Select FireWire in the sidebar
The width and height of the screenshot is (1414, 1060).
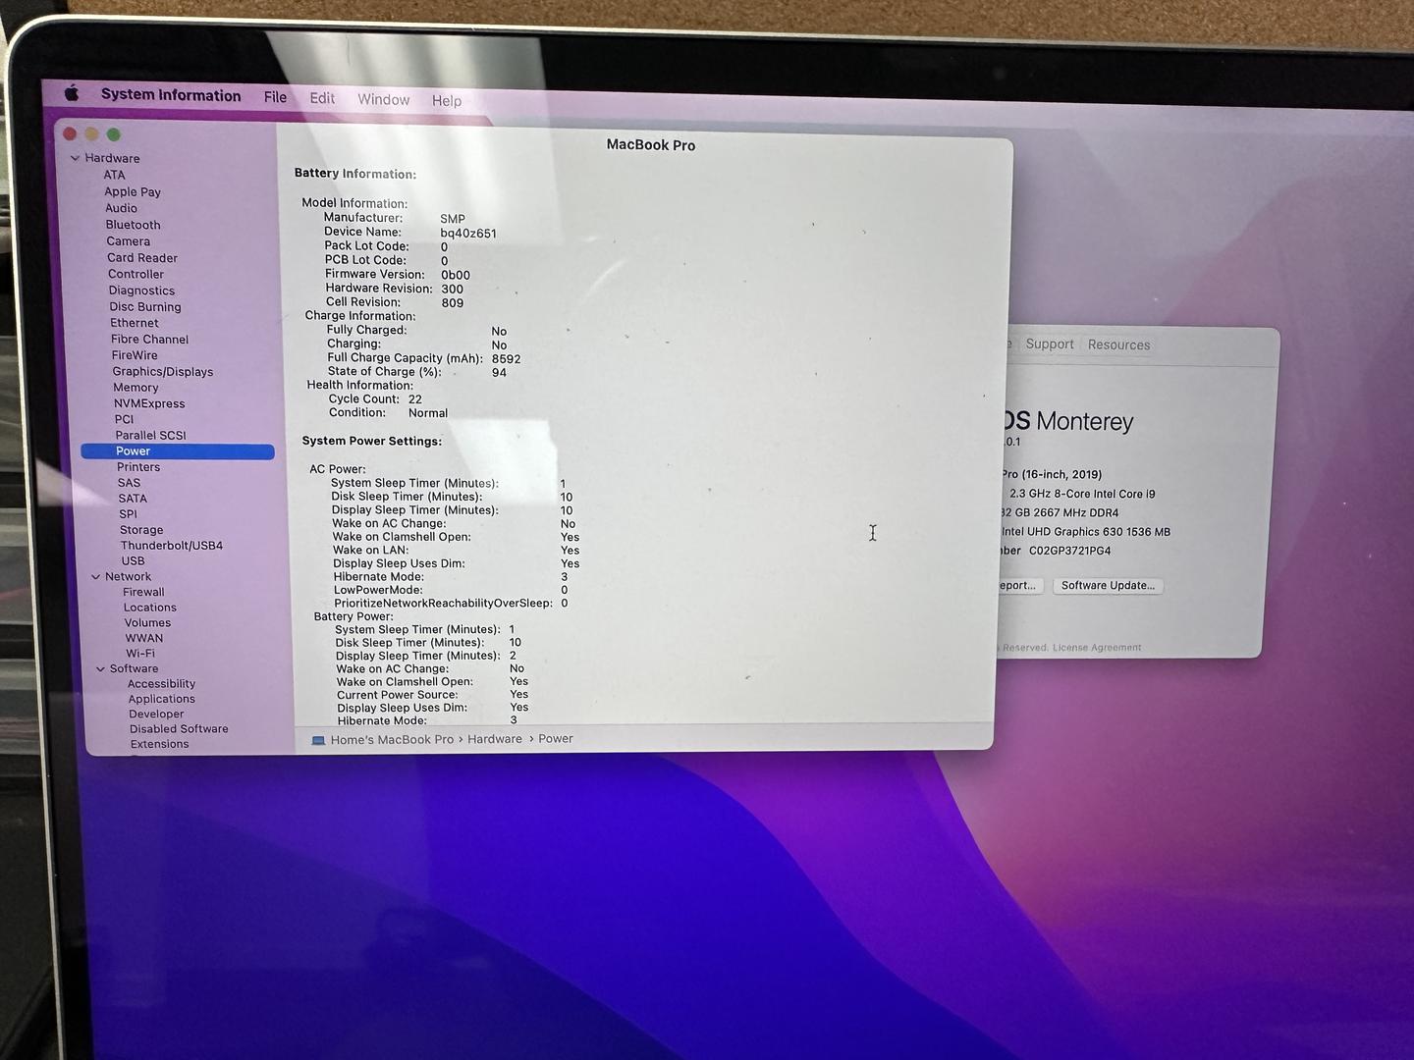coord(135,355)
